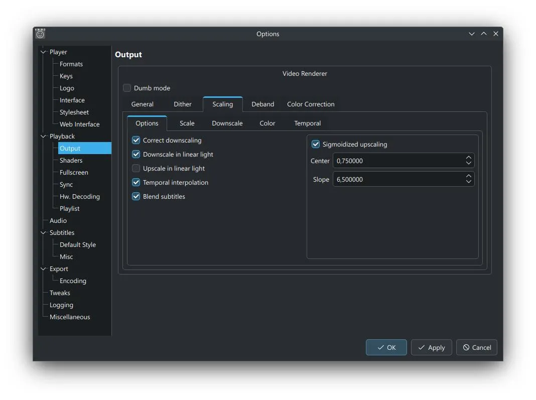The height and width of the screenshot is (400, 536).
Task: Open Interface settings in sidebar
Action: pyautogui.click(x=72, y=100)
